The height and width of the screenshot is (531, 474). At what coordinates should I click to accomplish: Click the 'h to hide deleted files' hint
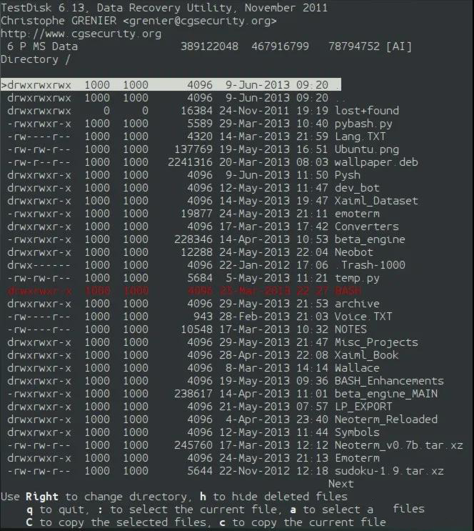coord(273,497)
